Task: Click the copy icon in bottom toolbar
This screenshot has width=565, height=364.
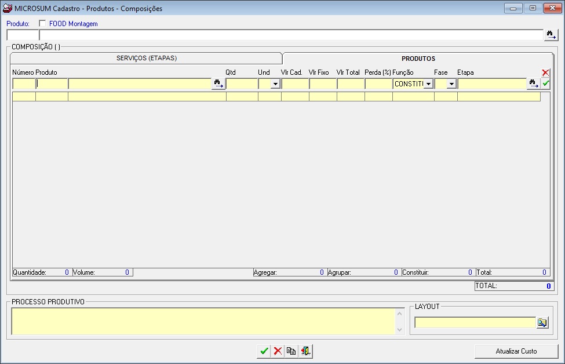Action: click(x=291, y=351)
